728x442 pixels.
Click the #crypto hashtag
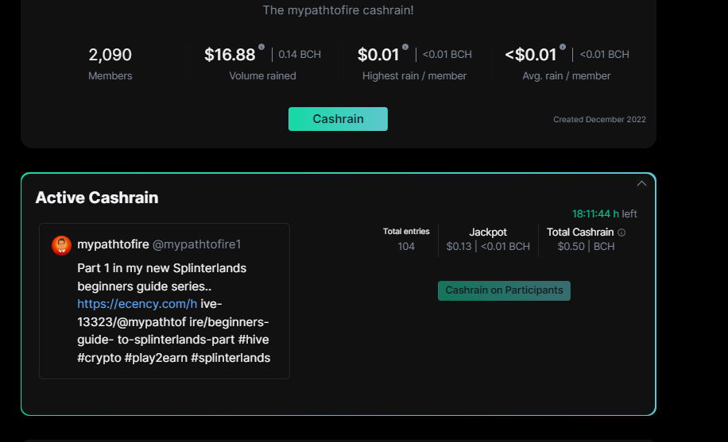[99, 358]
